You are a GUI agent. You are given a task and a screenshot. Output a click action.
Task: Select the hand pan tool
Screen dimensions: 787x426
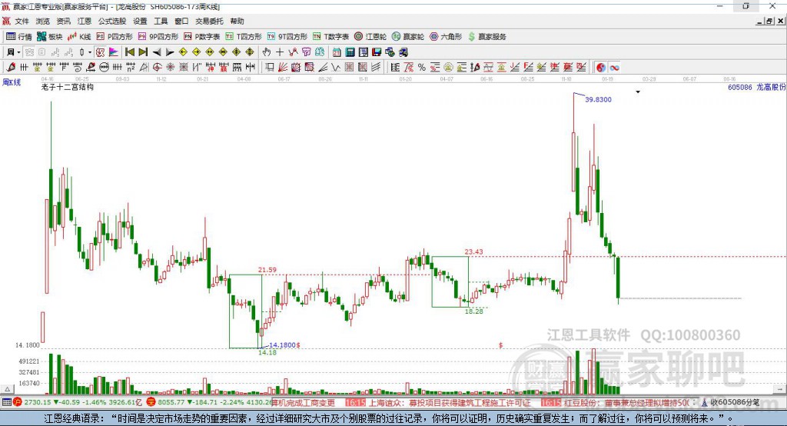pos(267,52)
